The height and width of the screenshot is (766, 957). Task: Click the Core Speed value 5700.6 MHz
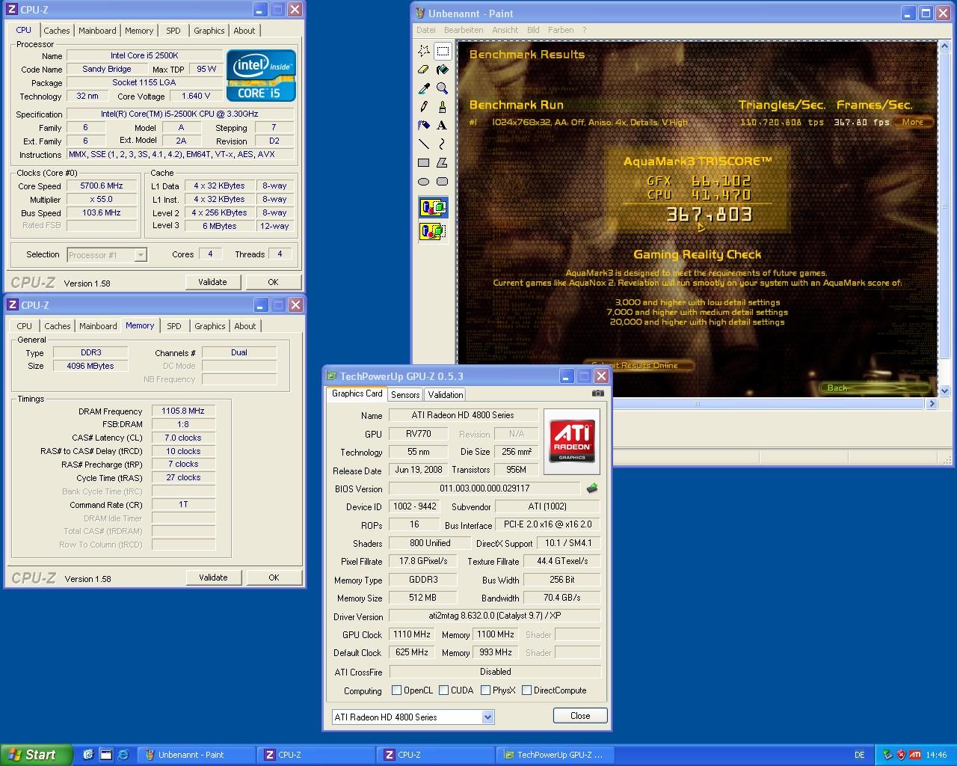(x=102, y=186)
